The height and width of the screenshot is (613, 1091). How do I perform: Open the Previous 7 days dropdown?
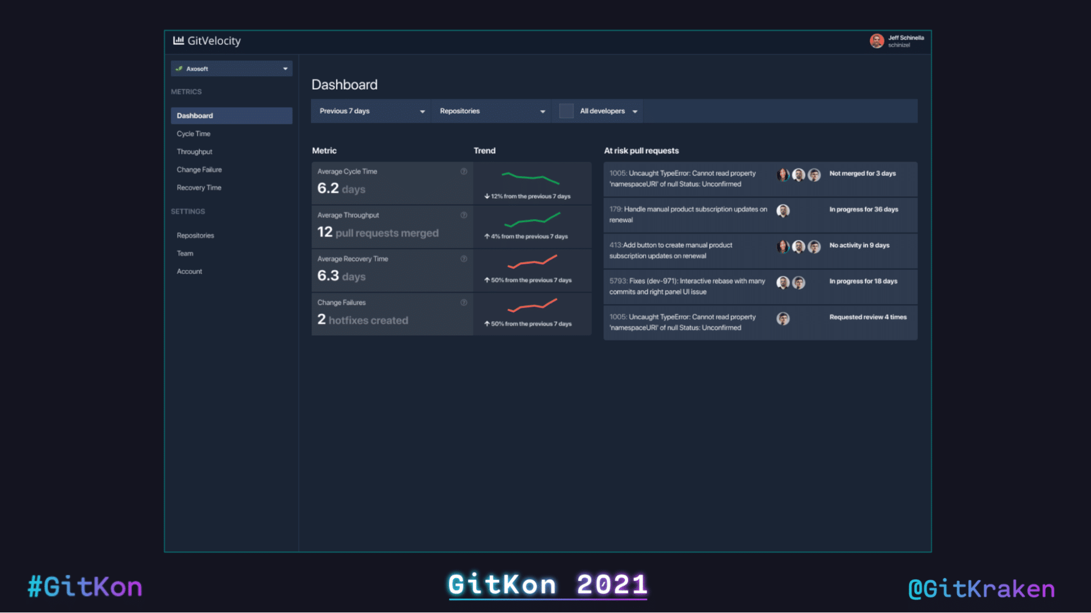[x=370, y=111]
